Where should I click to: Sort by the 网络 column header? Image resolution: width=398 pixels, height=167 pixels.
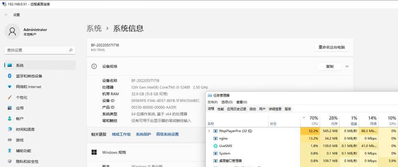[369, 121]
